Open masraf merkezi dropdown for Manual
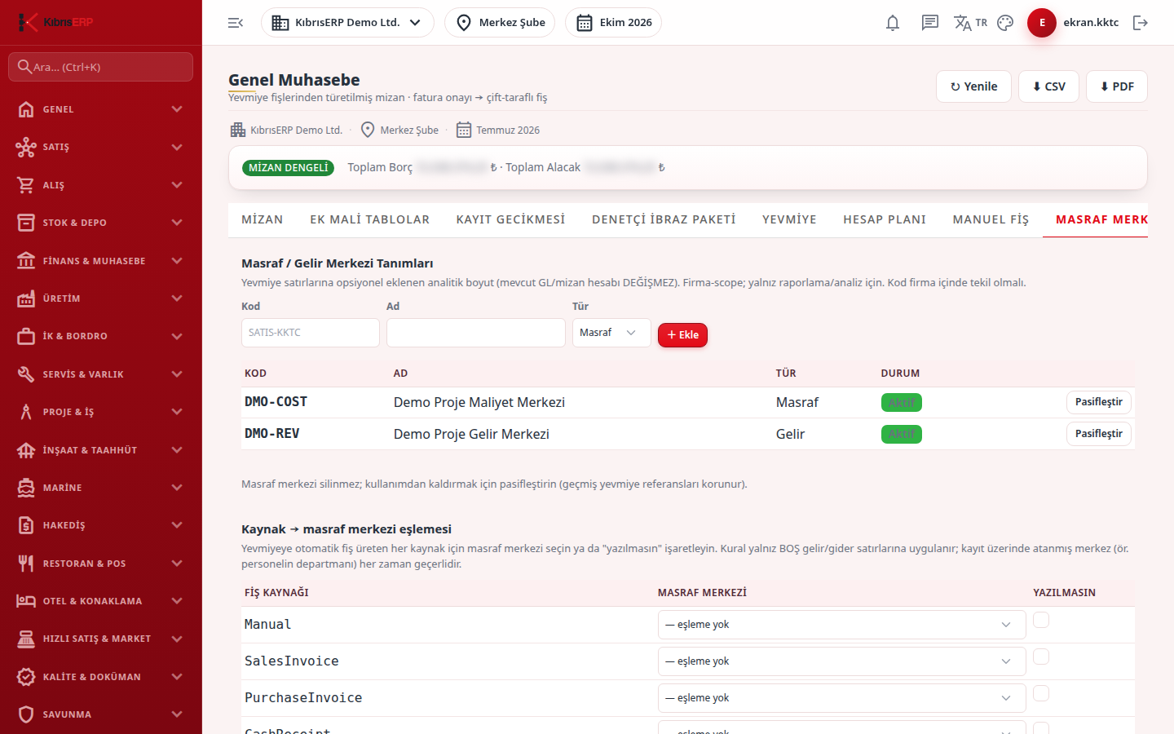This screenshot has height=734, width=1174. tap(841, 625)
